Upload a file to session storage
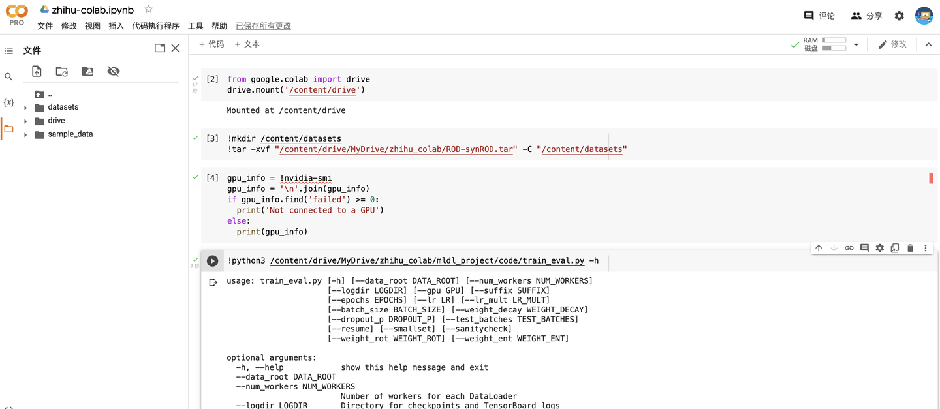This screenshot has height=409, width=940. (x=37, y=71)
